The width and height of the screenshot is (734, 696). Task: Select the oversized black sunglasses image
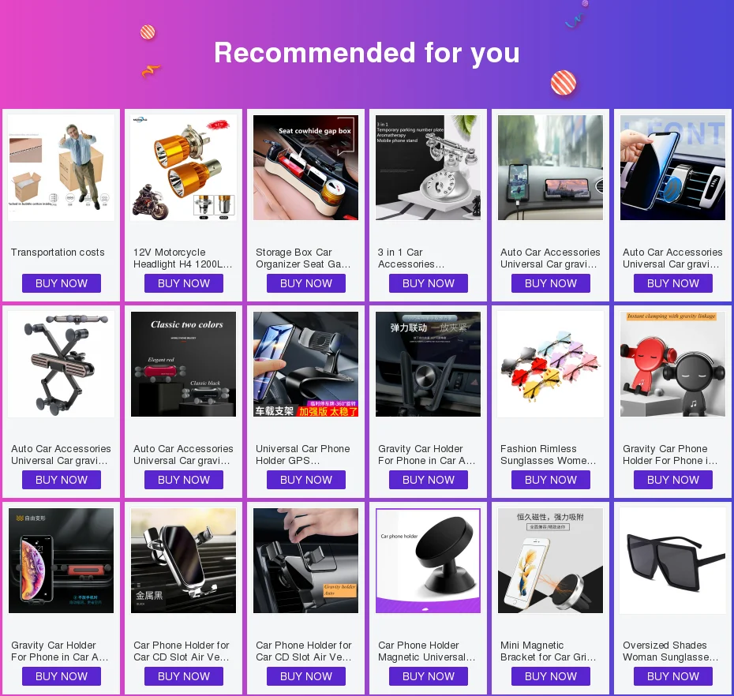(672, 561)
